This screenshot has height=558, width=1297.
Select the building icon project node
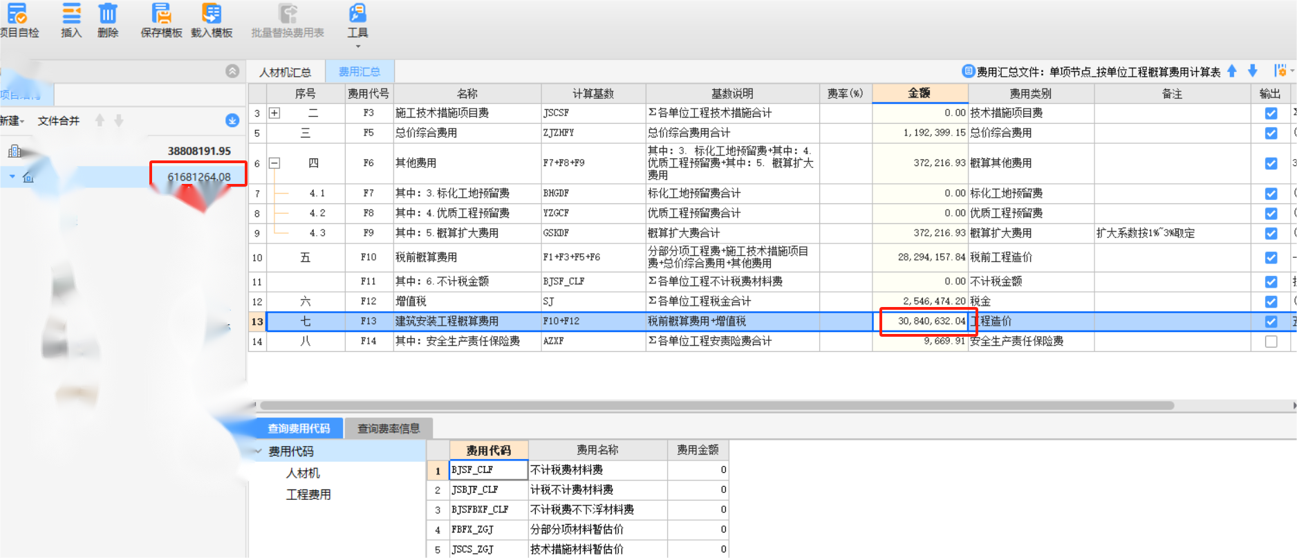click(x=15, y=151)
